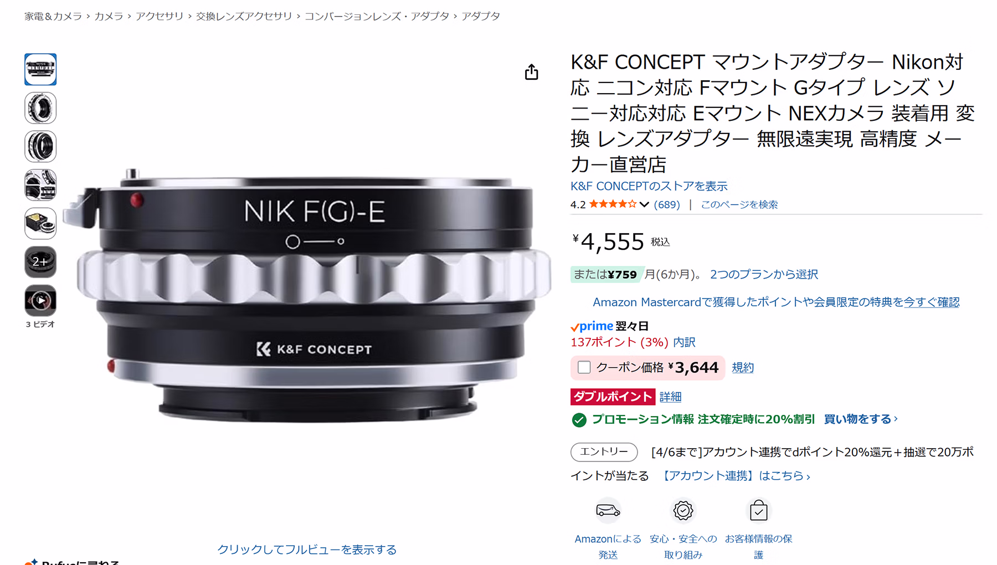Click the share icon above the product image
Viewport: 997px width, 565px height.
(x=531, y=72)
